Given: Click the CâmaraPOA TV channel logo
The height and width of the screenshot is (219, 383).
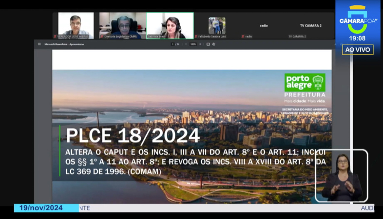Looking at the screenshot, I should [358, 19].
